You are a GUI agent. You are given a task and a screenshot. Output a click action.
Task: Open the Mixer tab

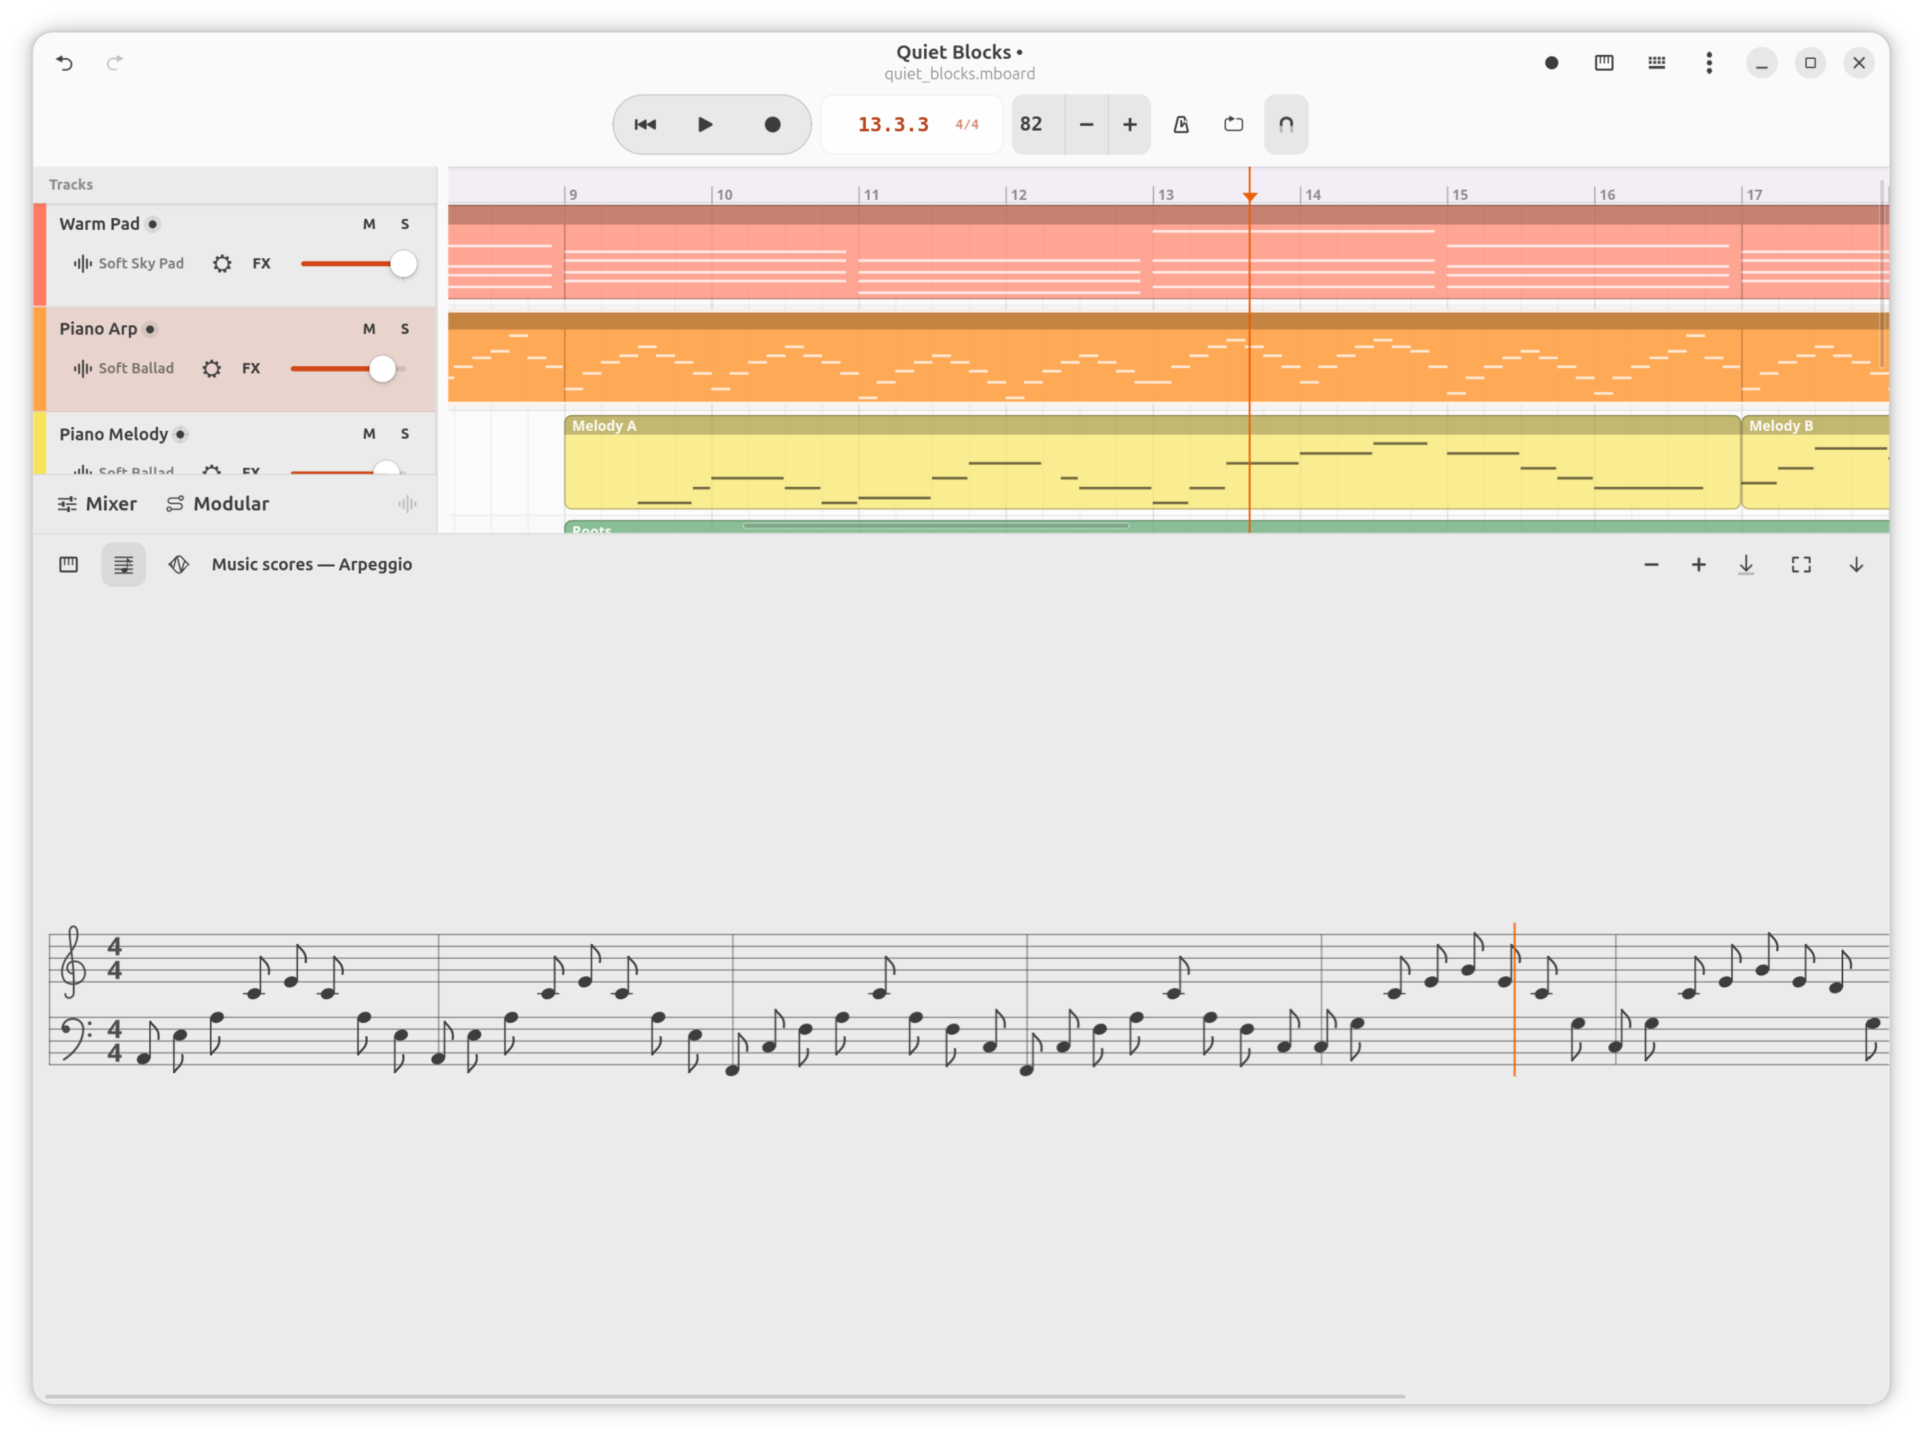97,504
